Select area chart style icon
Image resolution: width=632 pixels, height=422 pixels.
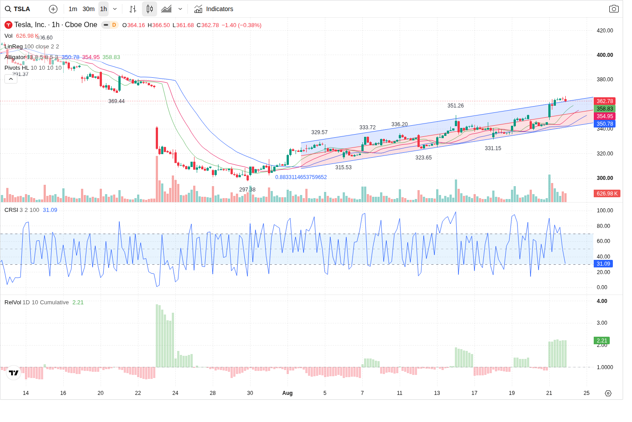pos(166,9)
